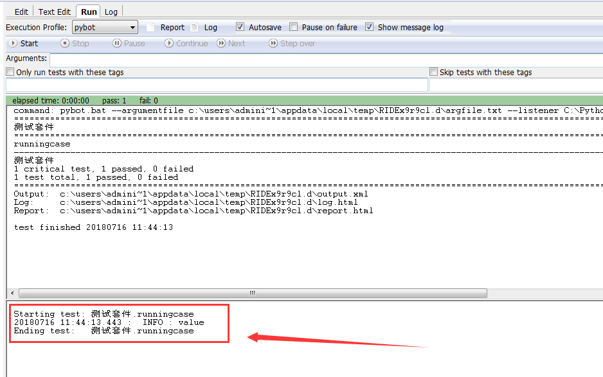Click the Next step icon
This screenshot has height=377, width=603.
tap(221, 44)
